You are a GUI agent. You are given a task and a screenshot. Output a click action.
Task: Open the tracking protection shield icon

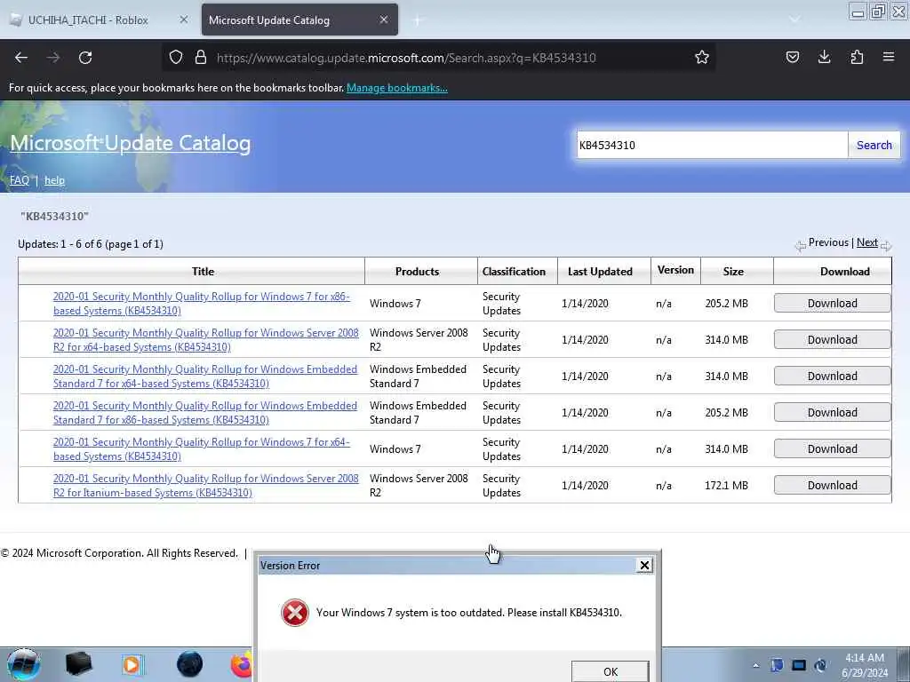click(x=176, y=57)
